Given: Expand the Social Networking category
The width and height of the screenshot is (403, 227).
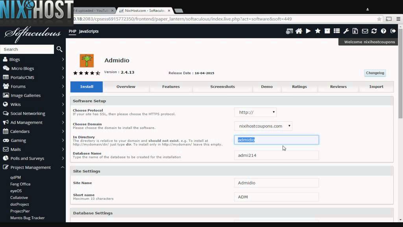Looking at the screenshot, I should coord(33,113).
